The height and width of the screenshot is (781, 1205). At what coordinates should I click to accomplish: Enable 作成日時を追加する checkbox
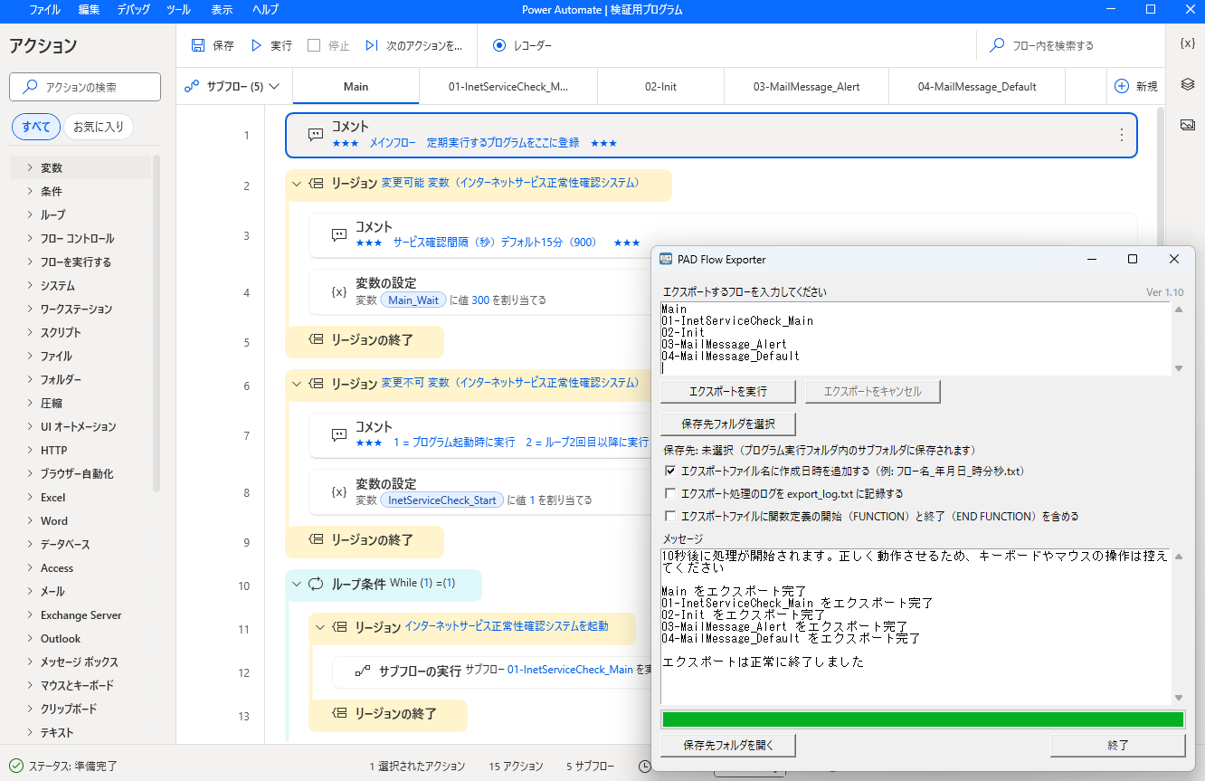[x=670, y=471]
